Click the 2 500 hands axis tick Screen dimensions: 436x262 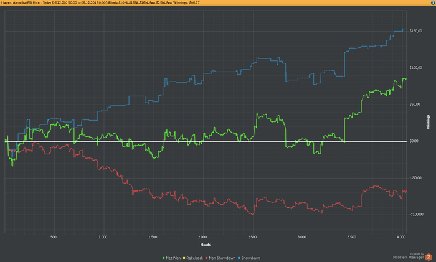click(252, 237)
